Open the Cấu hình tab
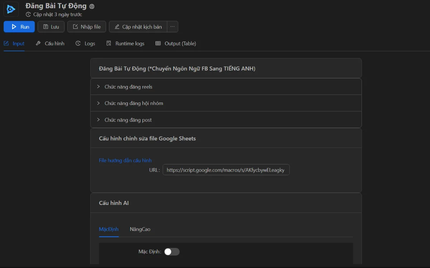This screenshot has height=268, width=430. point(50,44)
